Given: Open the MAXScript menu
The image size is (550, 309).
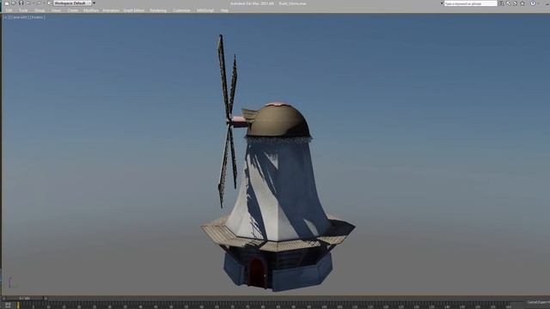Looking at the screenshot, I should coord(205,10).
